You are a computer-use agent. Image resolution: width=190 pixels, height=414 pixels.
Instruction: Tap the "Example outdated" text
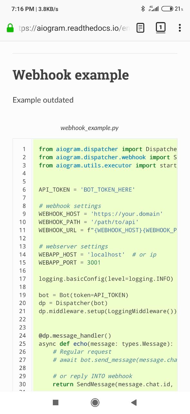(43, 100)
